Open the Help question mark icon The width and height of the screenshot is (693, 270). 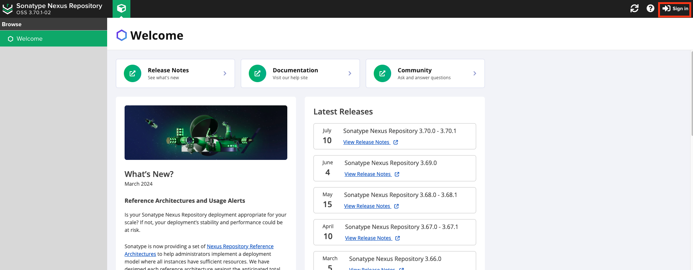click(x=651, y=8)
